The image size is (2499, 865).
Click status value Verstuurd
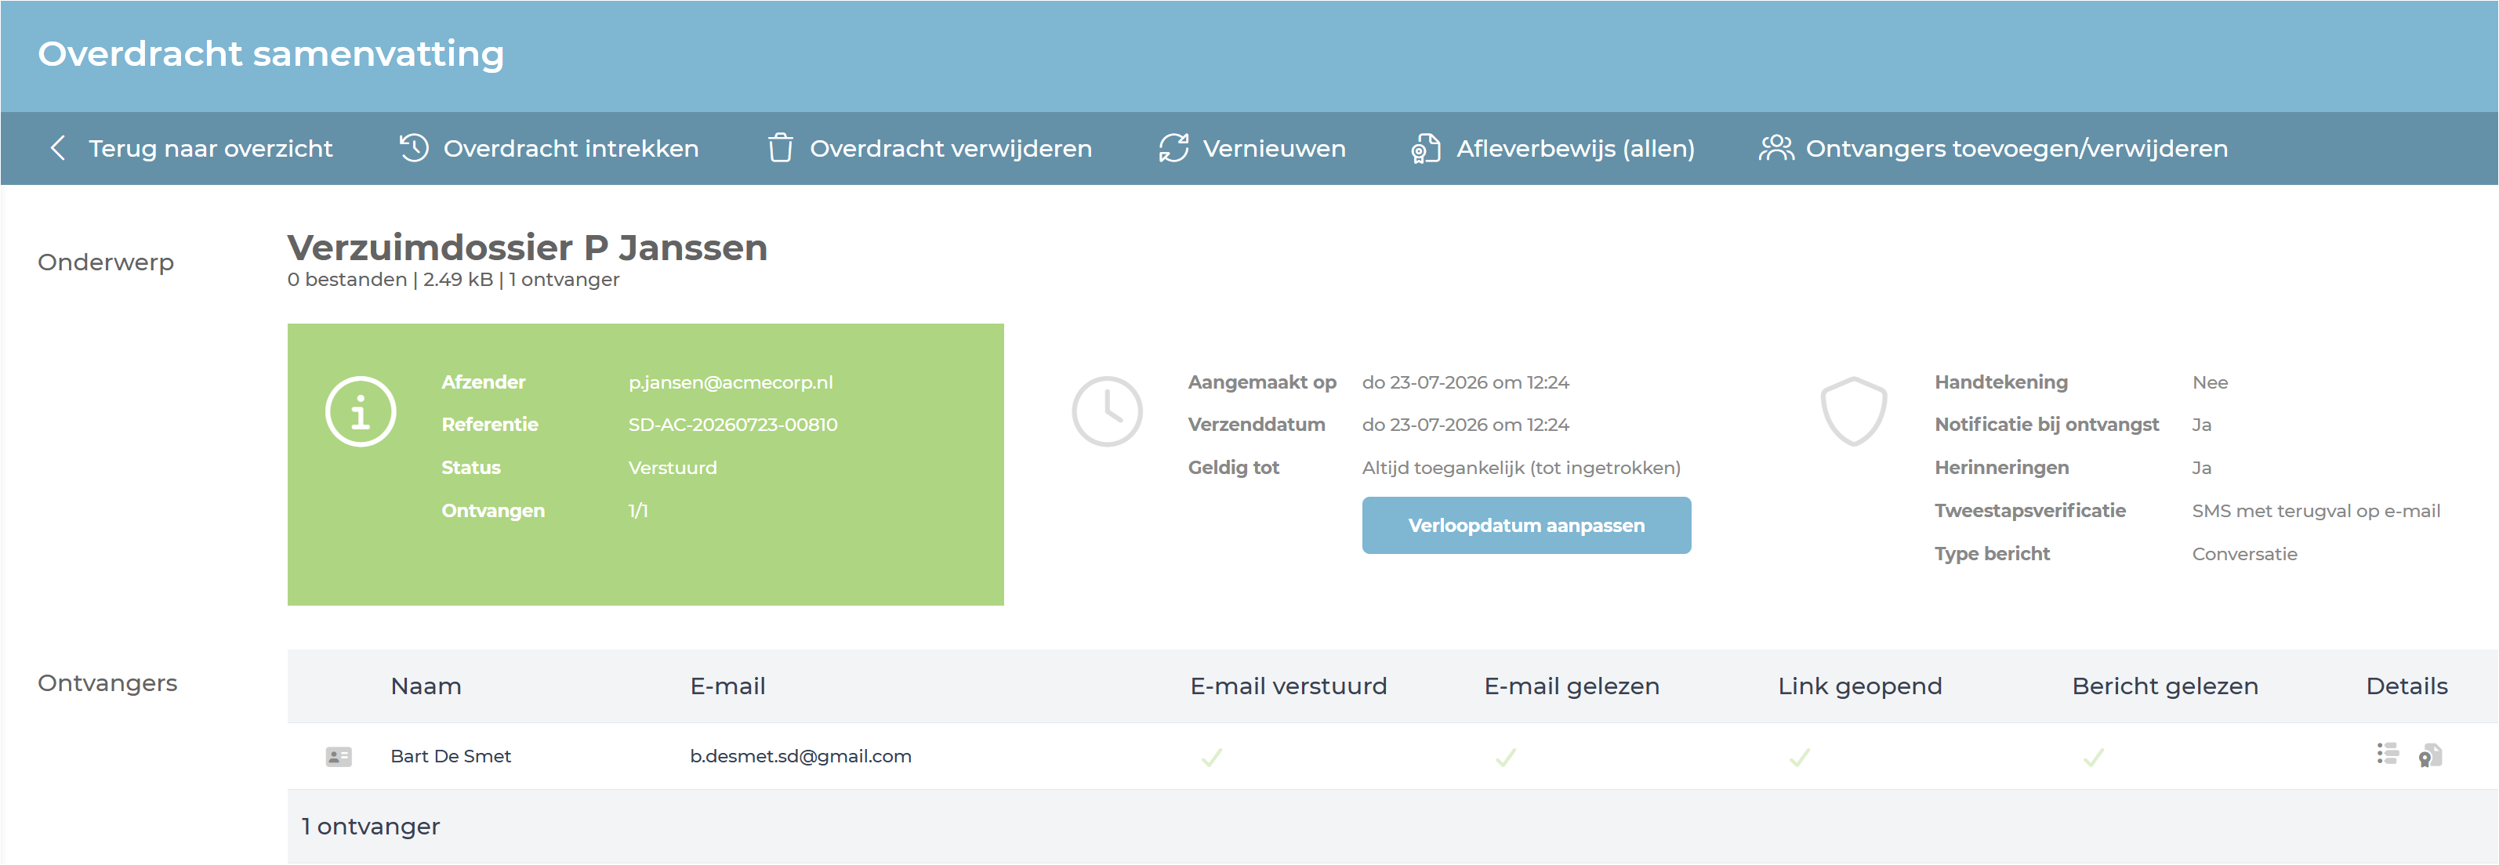coord(673,468)
